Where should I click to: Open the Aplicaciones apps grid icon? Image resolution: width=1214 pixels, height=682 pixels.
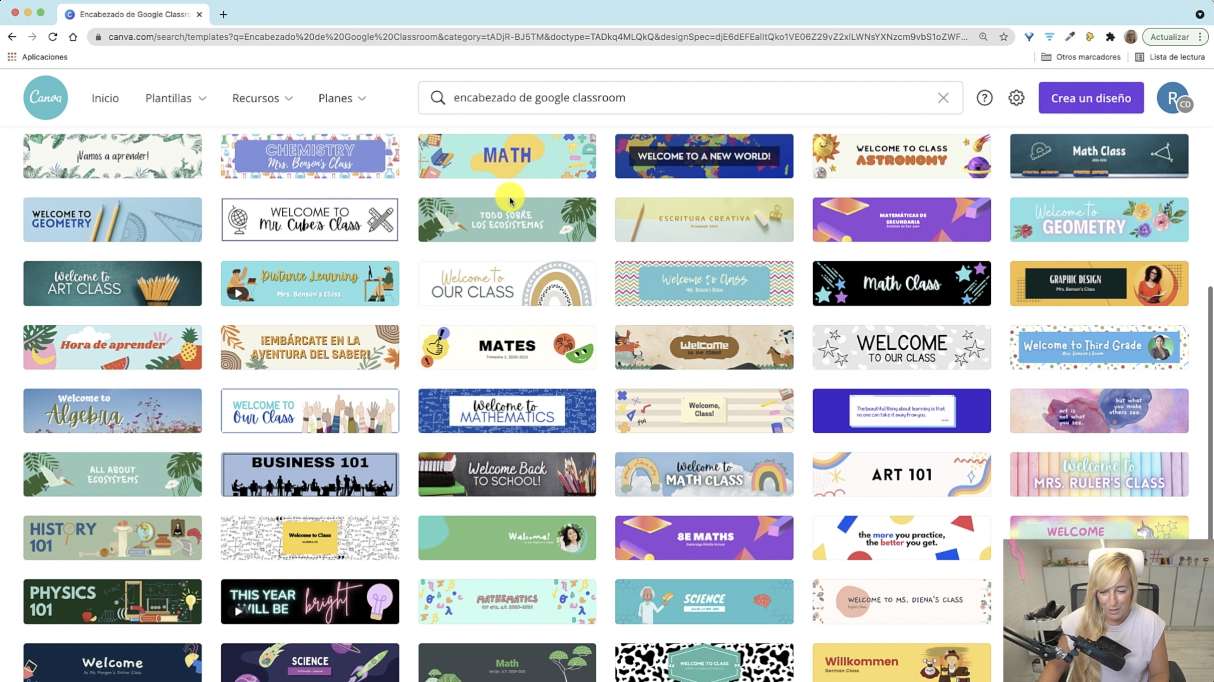pos(12,56)
